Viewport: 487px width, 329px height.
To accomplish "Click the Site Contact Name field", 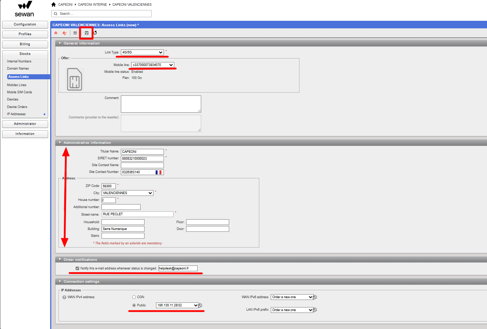I will (x=142, y=165).
